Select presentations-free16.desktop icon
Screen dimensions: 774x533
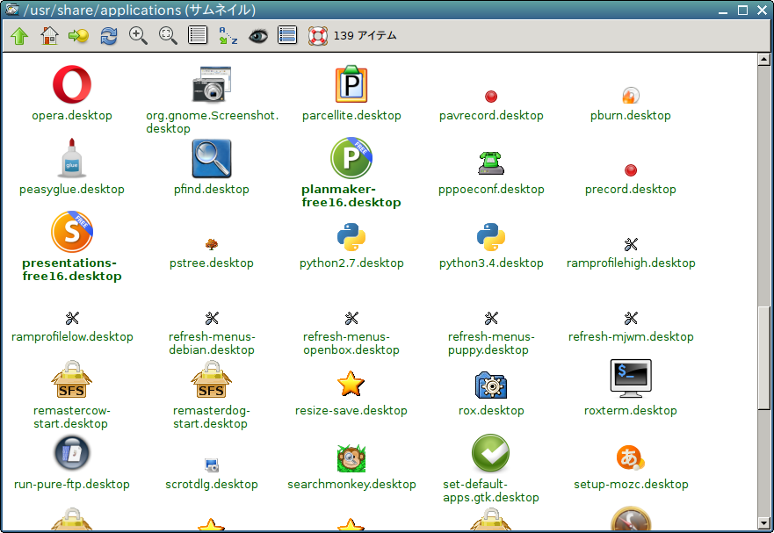point(72,232)
